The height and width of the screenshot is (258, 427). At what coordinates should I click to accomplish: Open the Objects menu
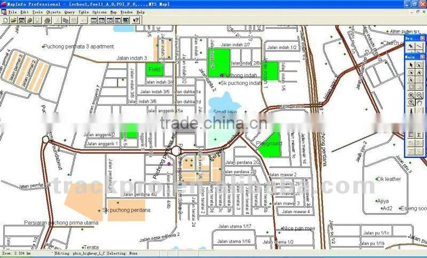(x=53, y=12)
